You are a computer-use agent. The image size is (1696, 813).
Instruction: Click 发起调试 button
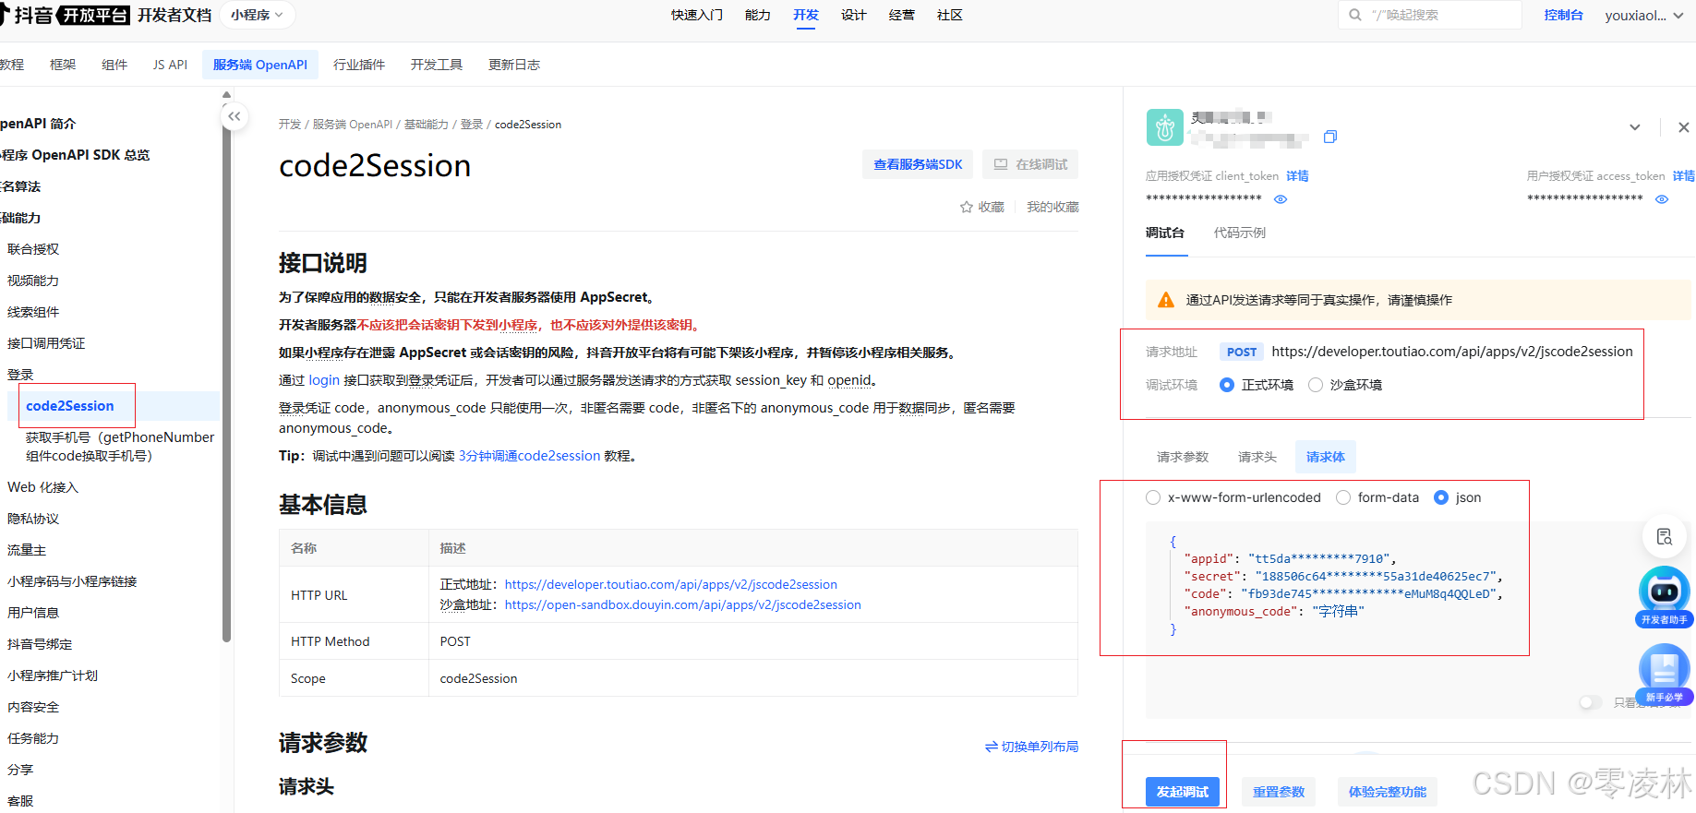(1183, 792)
